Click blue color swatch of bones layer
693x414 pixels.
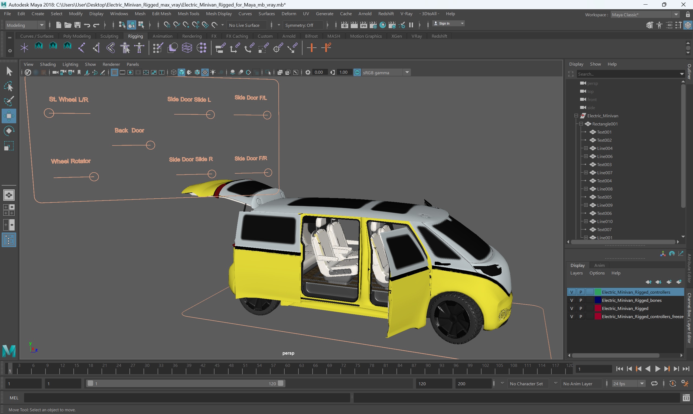(598, 300)
